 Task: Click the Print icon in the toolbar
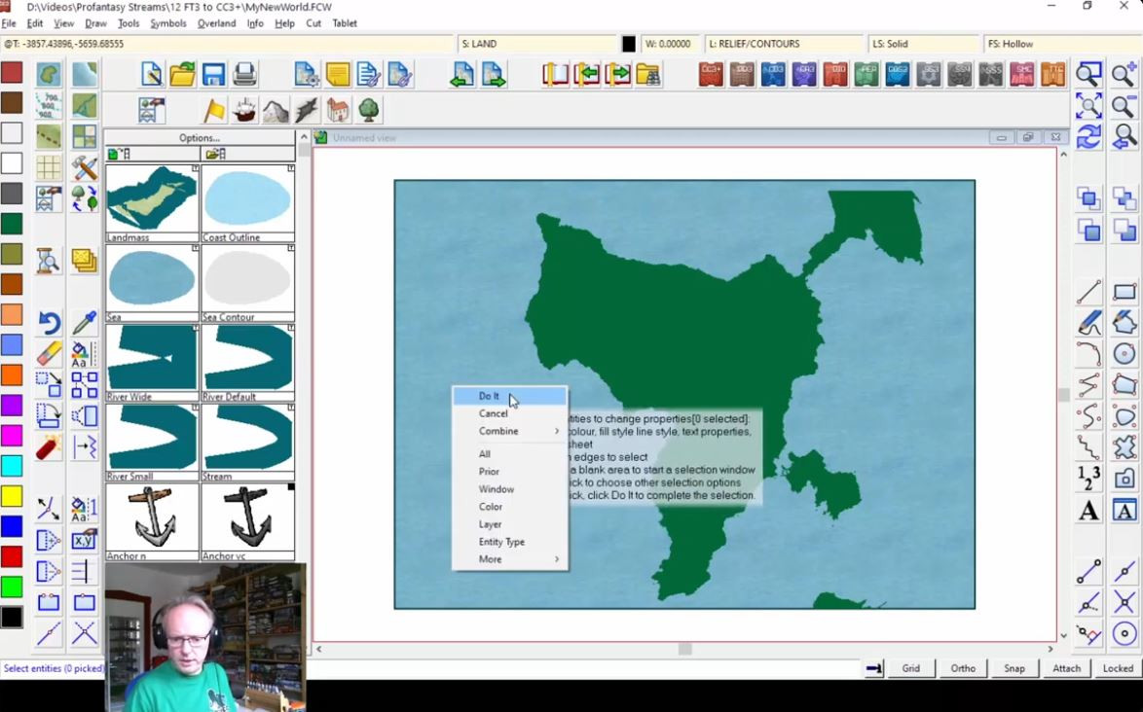click(244, 74)
